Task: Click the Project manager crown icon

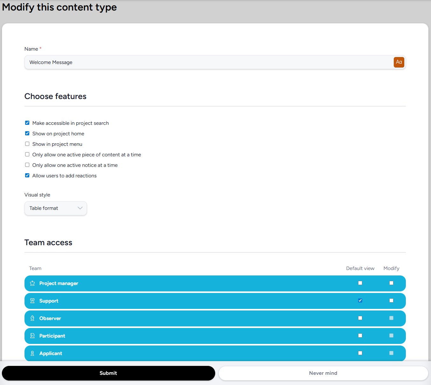Action: tap(32, 283)
